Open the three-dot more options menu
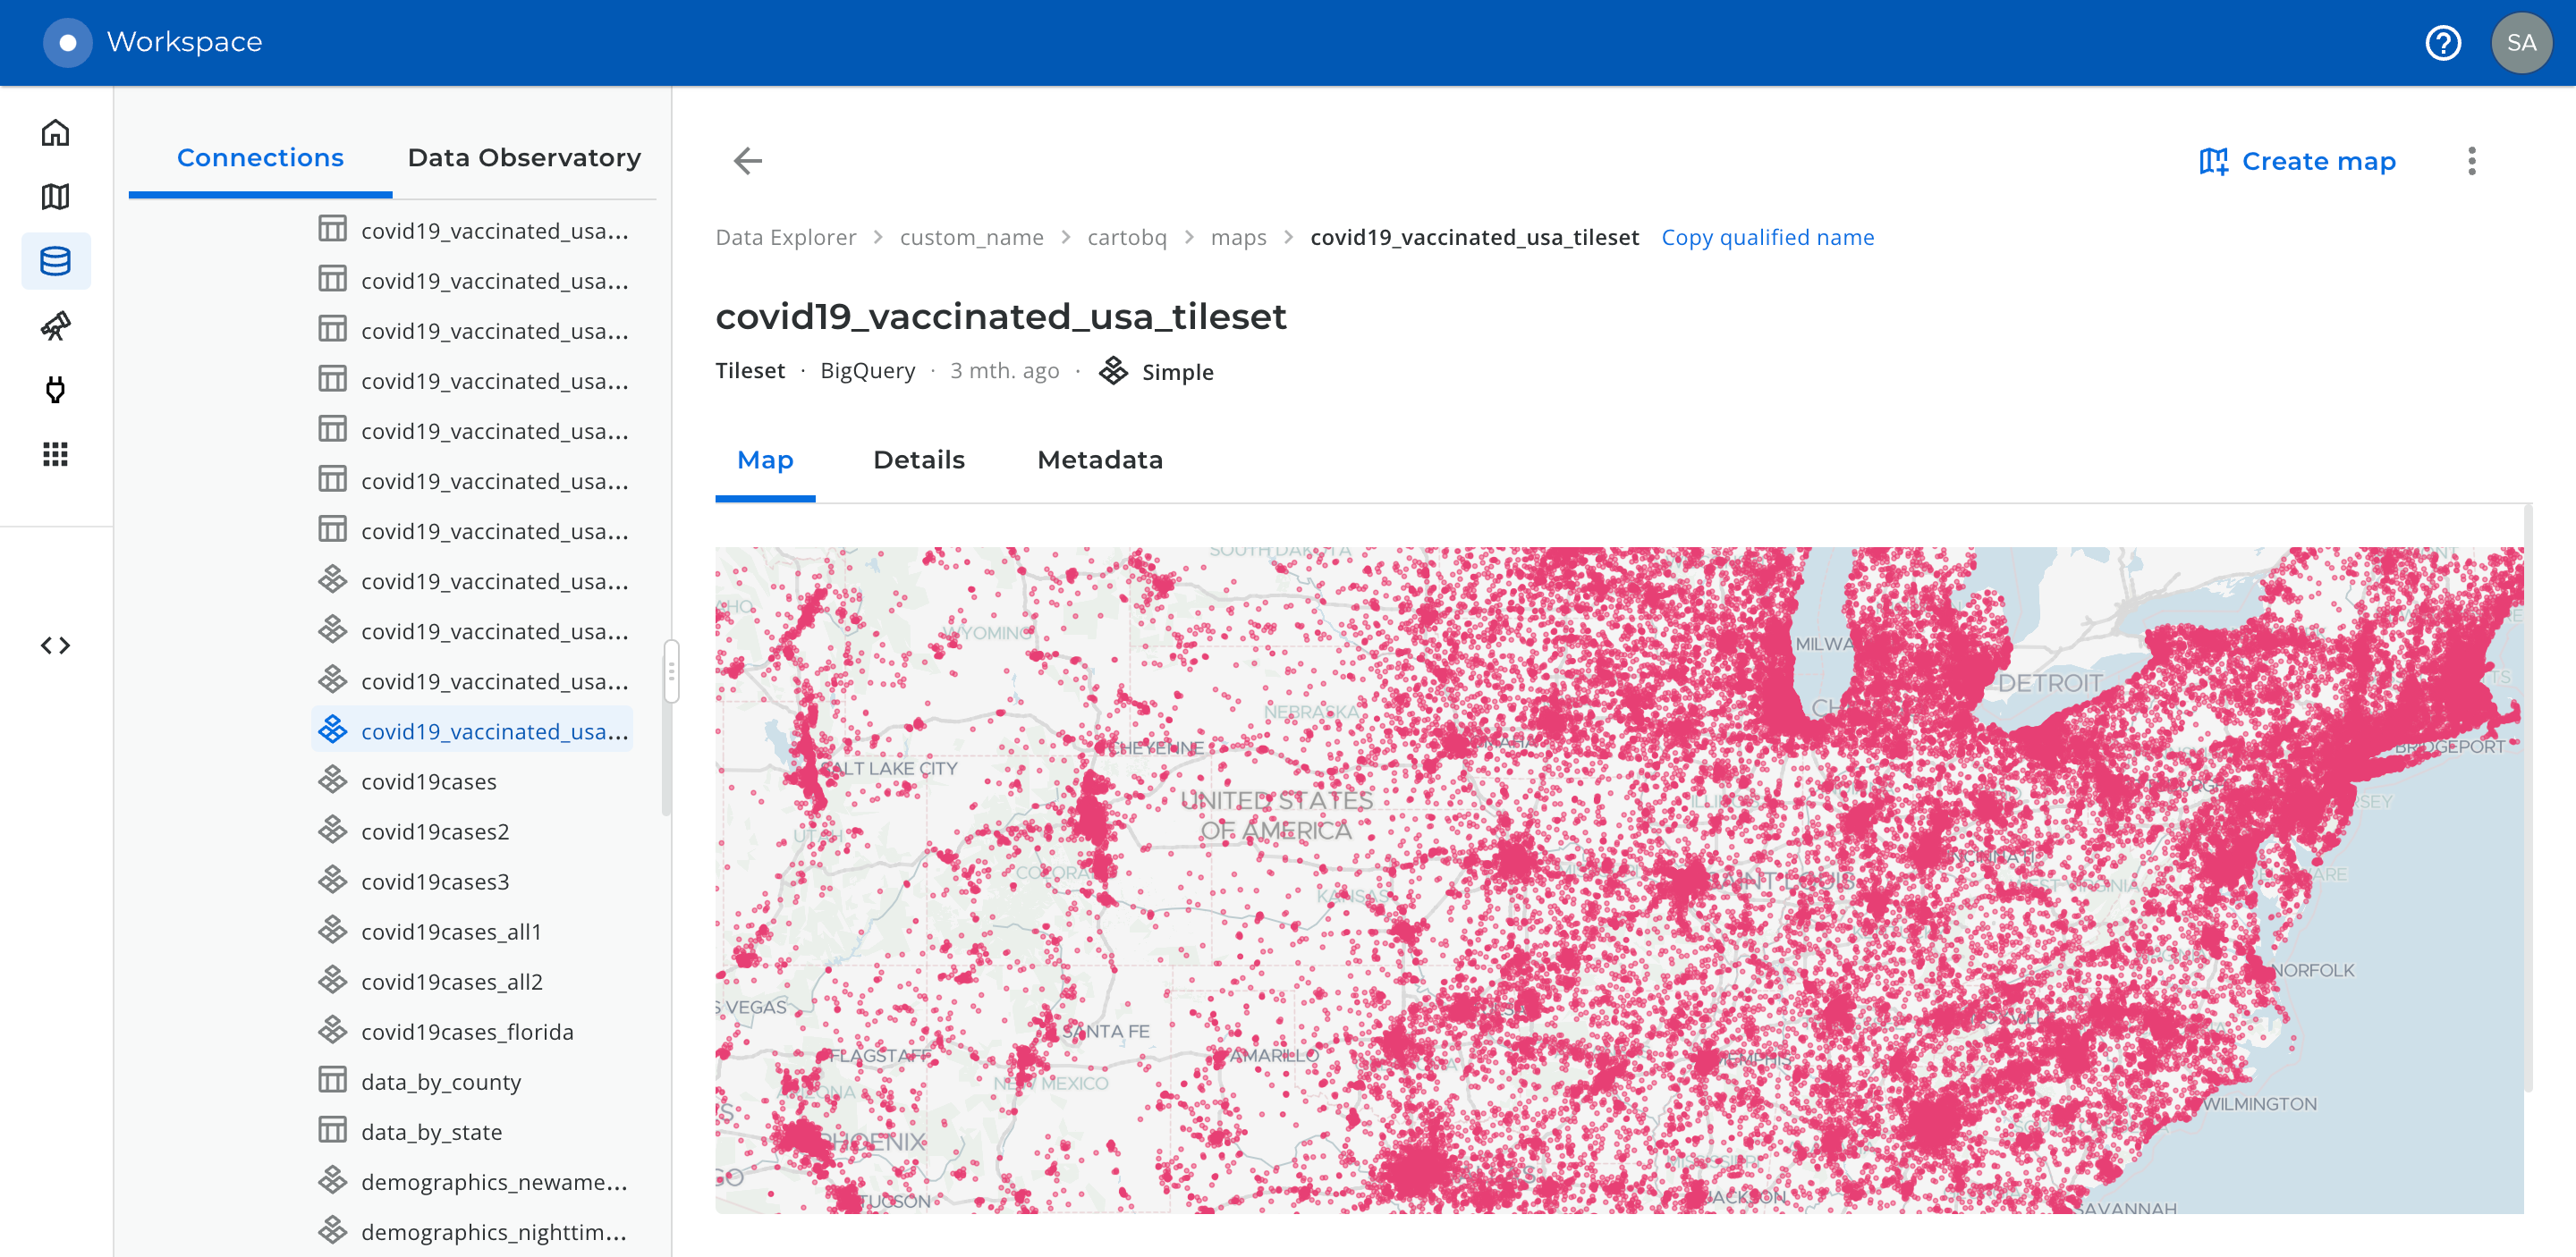Image resolution: width=2576 pixels, height=1257 pixels. (x=2472, y=161)
